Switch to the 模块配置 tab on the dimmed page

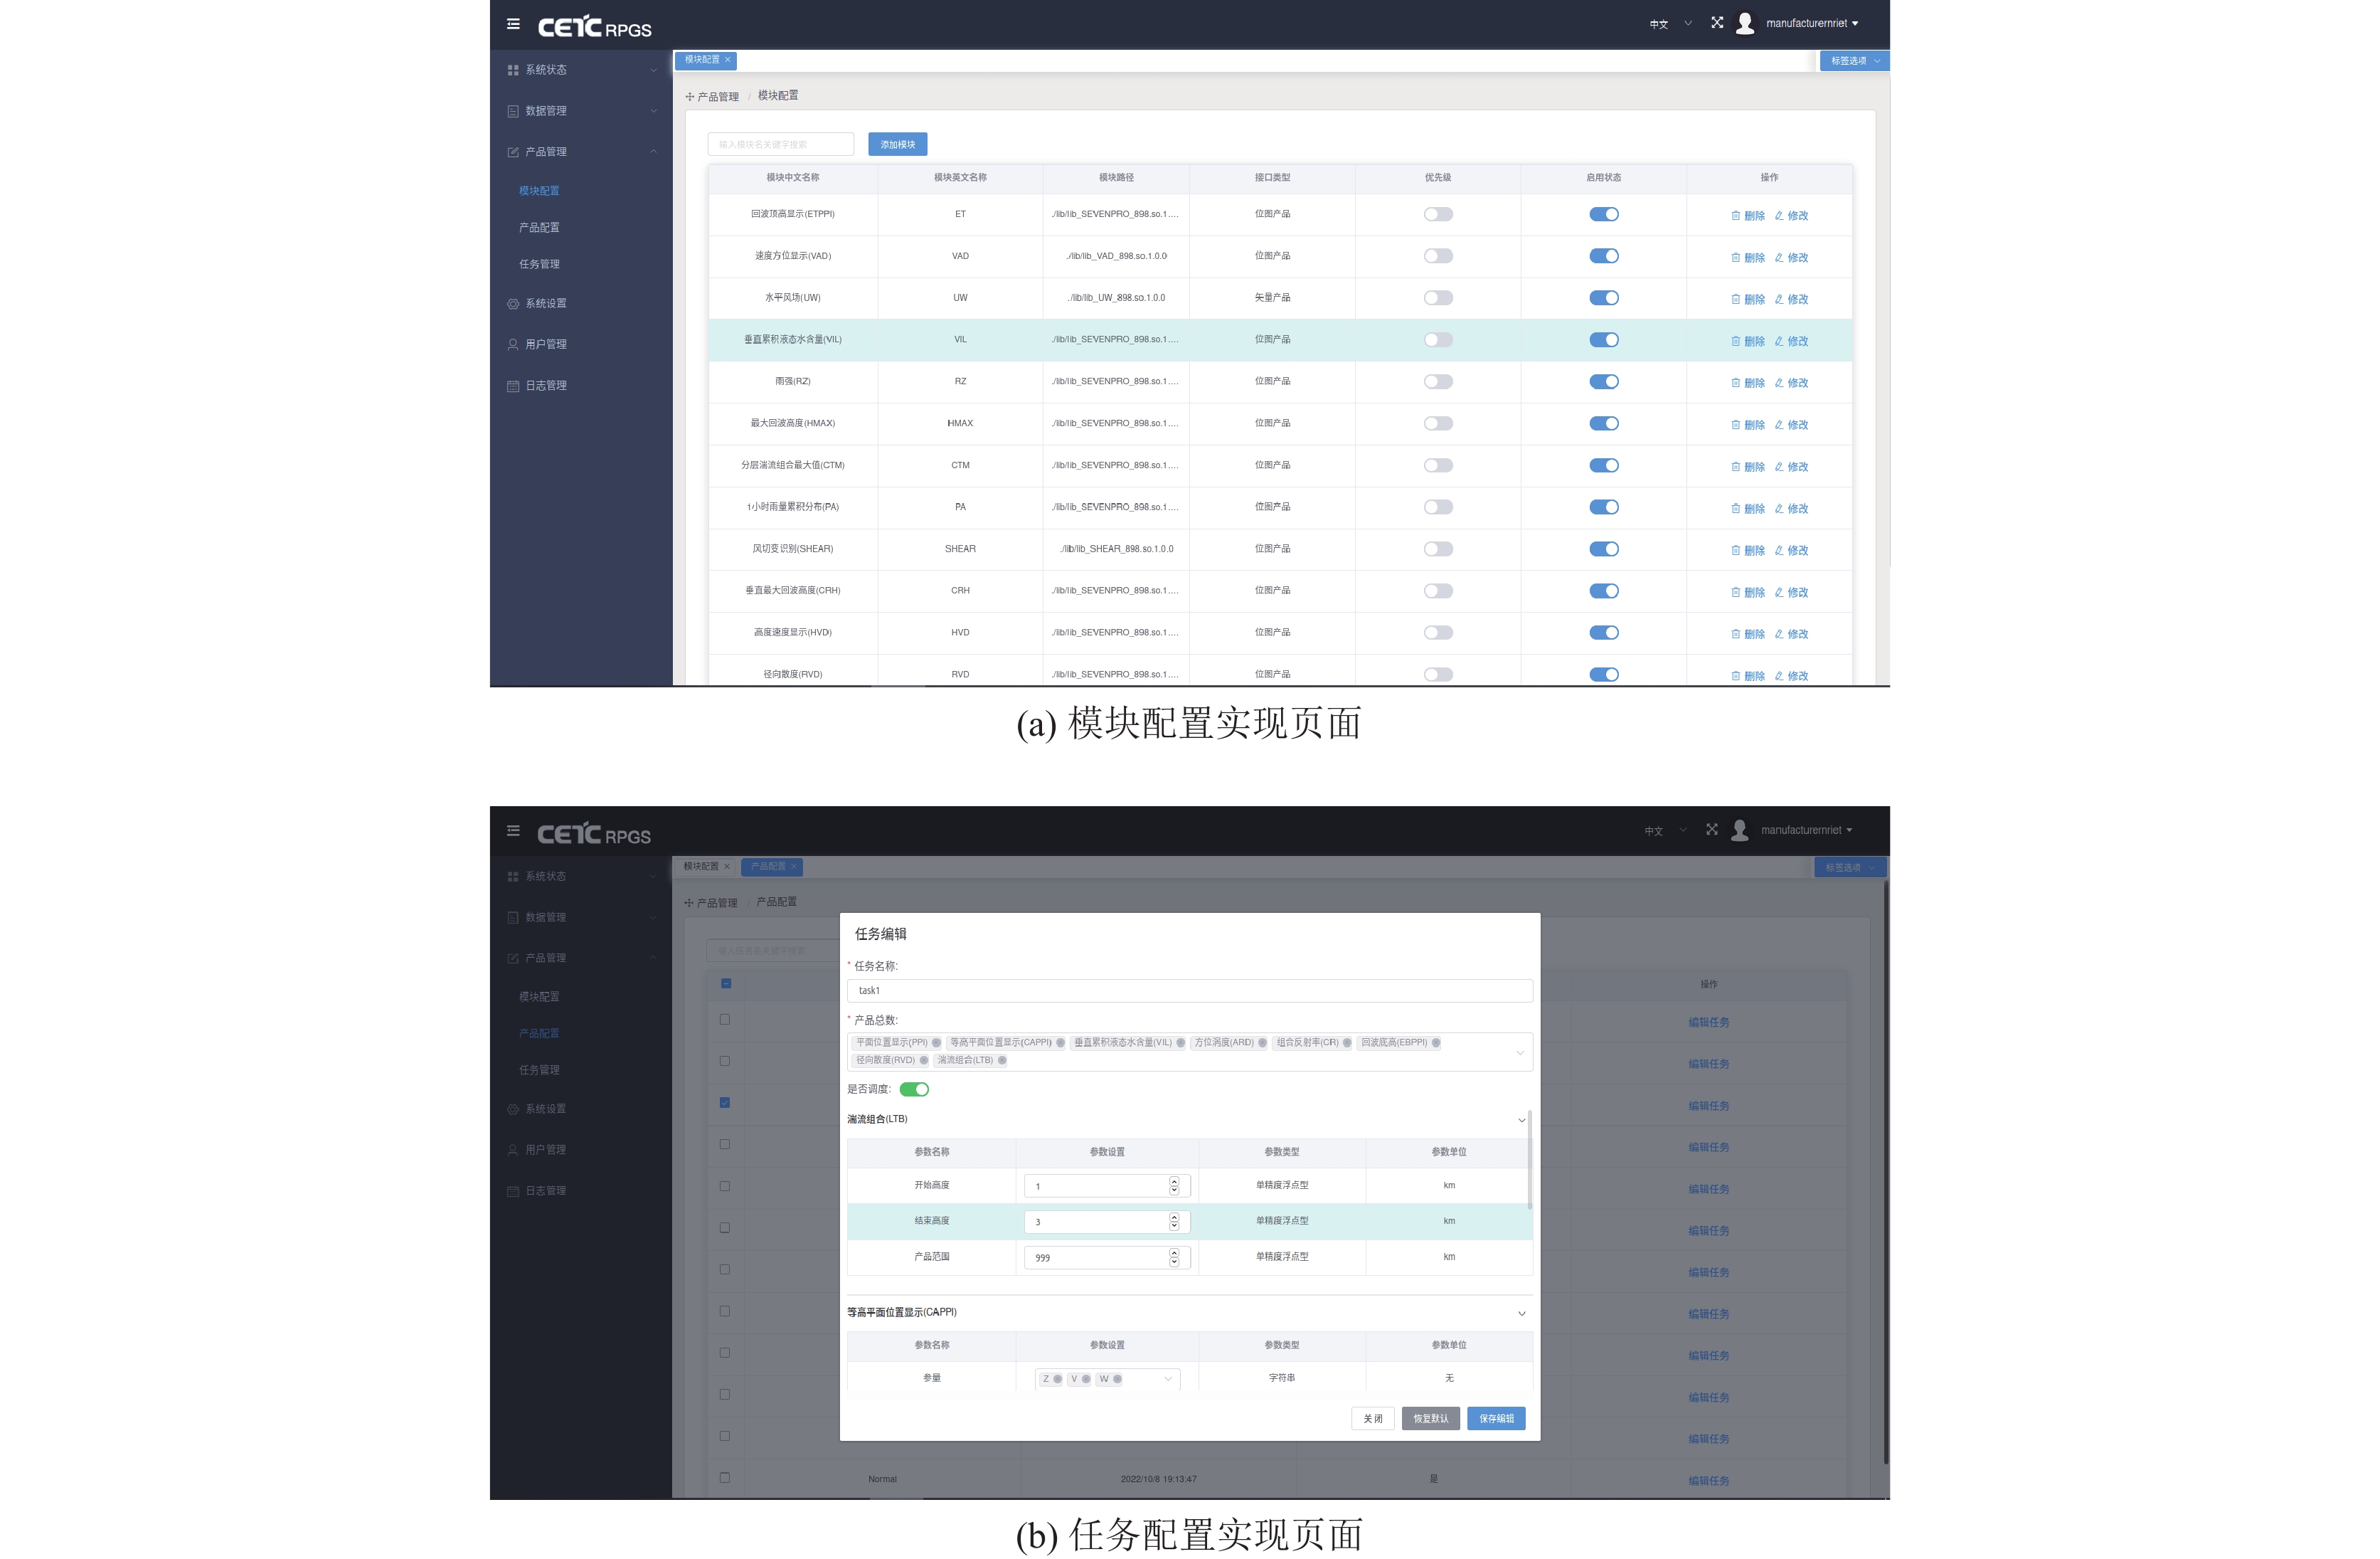click(x=705, y=867)
